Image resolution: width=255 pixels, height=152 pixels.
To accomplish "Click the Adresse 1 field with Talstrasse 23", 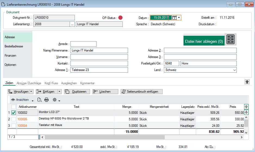I will (x=99, y=70).
